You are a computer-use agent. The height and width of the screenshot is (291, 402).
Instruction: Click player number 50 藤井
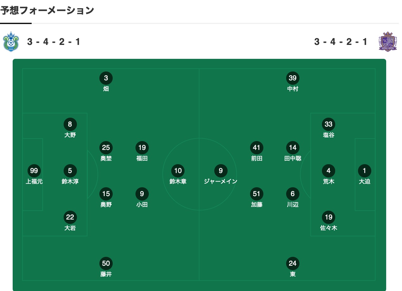point(106,263)
